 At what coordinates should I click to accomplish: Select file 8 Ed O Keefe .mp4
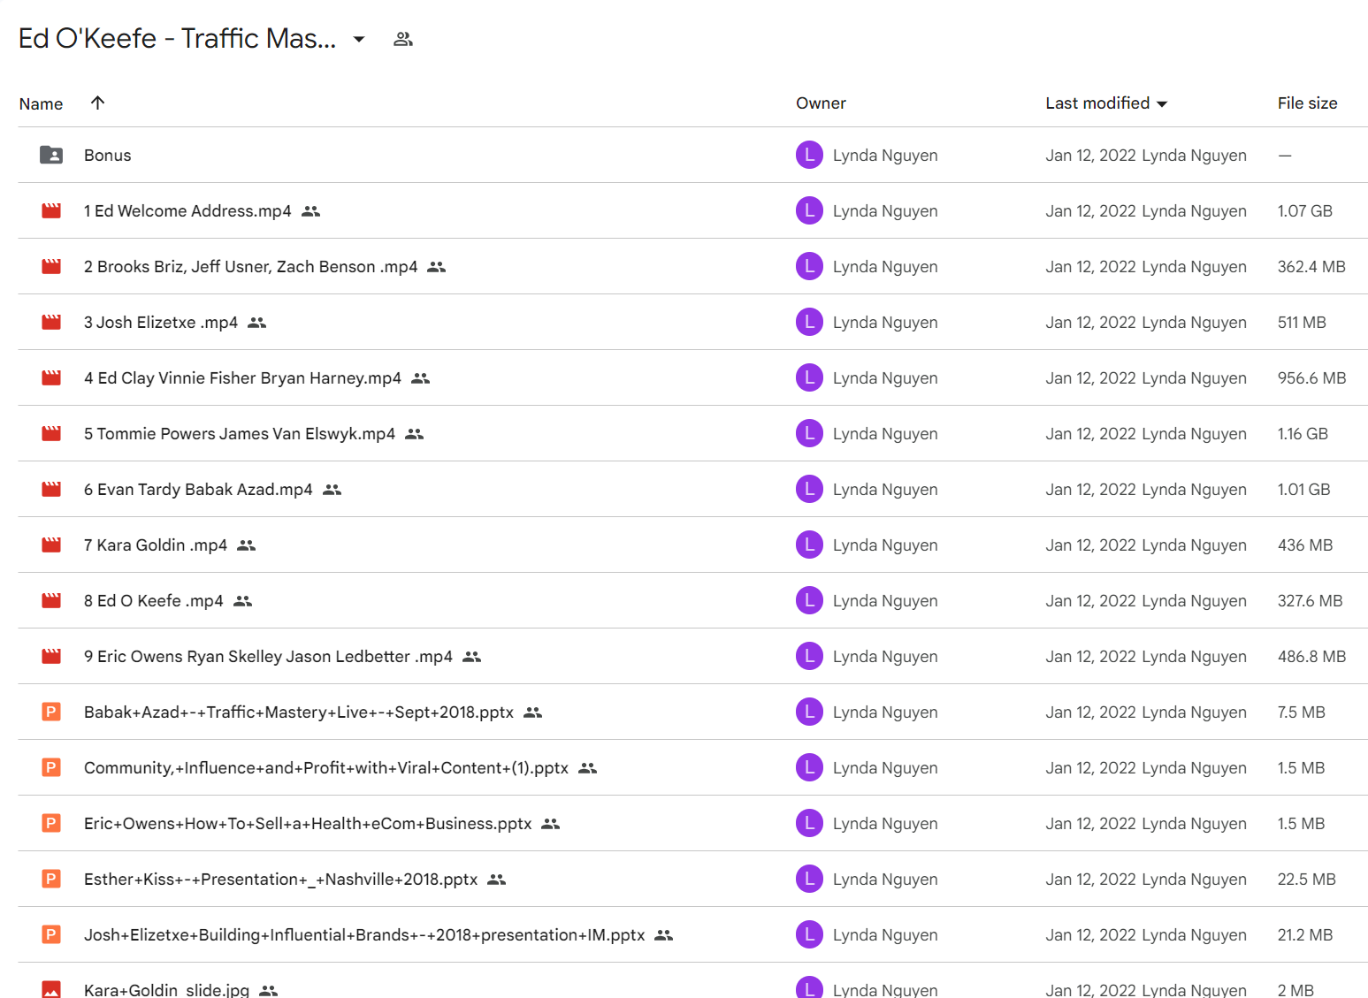click(154, 600)
